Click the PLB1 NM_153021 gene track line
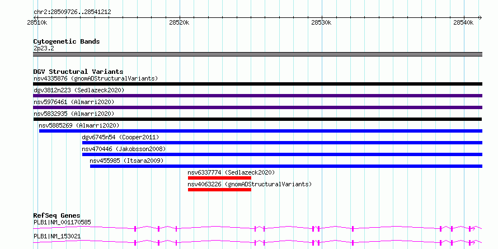The width and height of the screenshot is (498, 249). coord(257,242)
